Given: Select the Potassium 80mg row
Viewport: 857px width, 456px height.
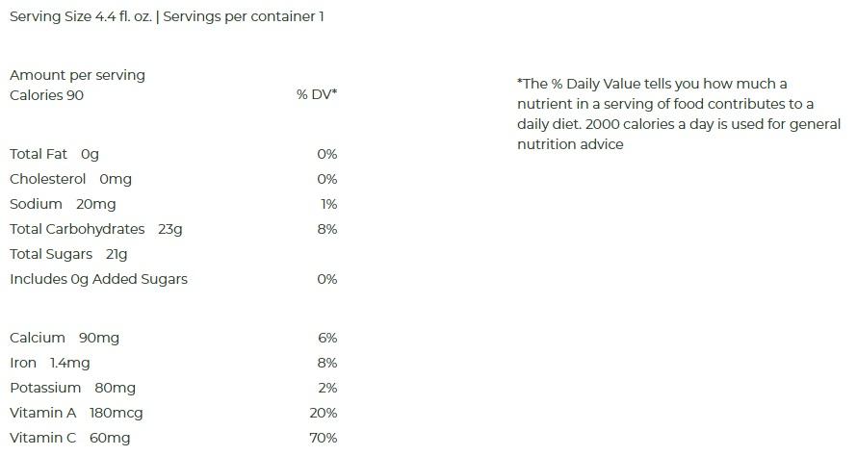Looking at the screenshot, I should click(x=173, y=389).
